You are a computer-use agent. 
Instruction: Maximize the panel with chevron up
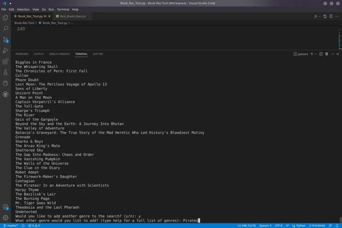(332, 54)
